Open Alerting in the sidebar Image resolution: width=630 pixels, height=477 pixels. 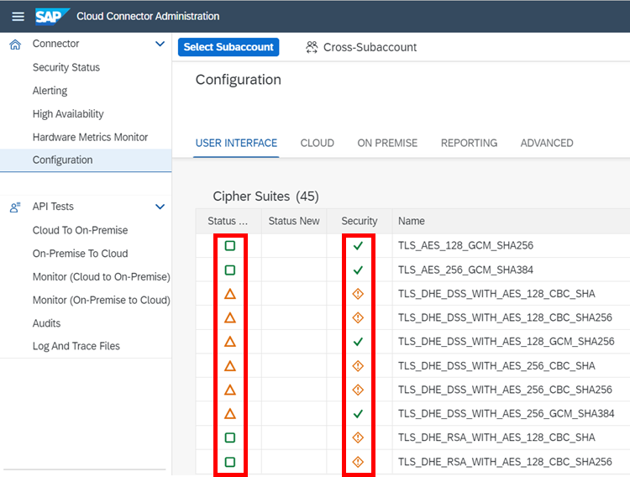tap(50, 91)
